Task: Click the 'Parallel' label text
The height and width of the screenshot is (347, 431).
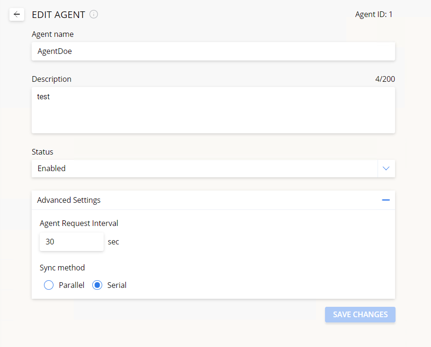Action: (x=71, y=285)
